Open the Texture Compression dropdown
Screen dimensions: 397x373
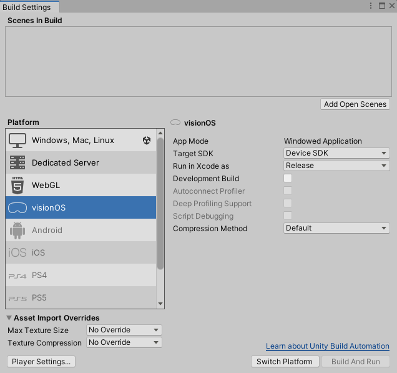tap(124, 342)
